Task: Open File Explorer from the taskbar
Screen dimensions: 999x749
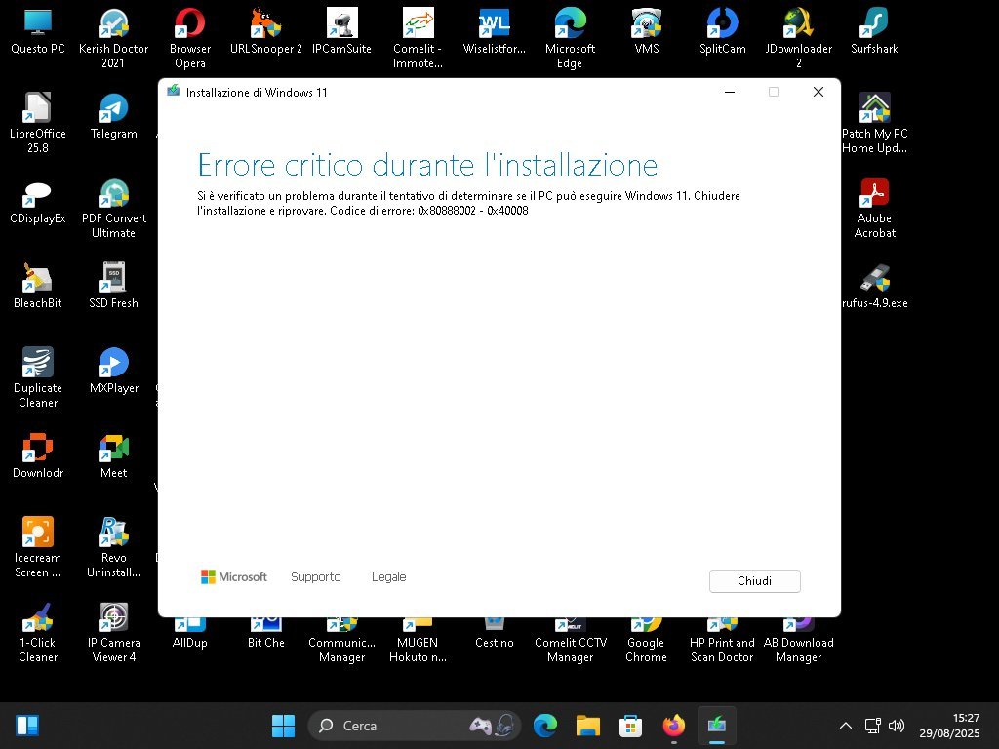Action: [587, 726]
